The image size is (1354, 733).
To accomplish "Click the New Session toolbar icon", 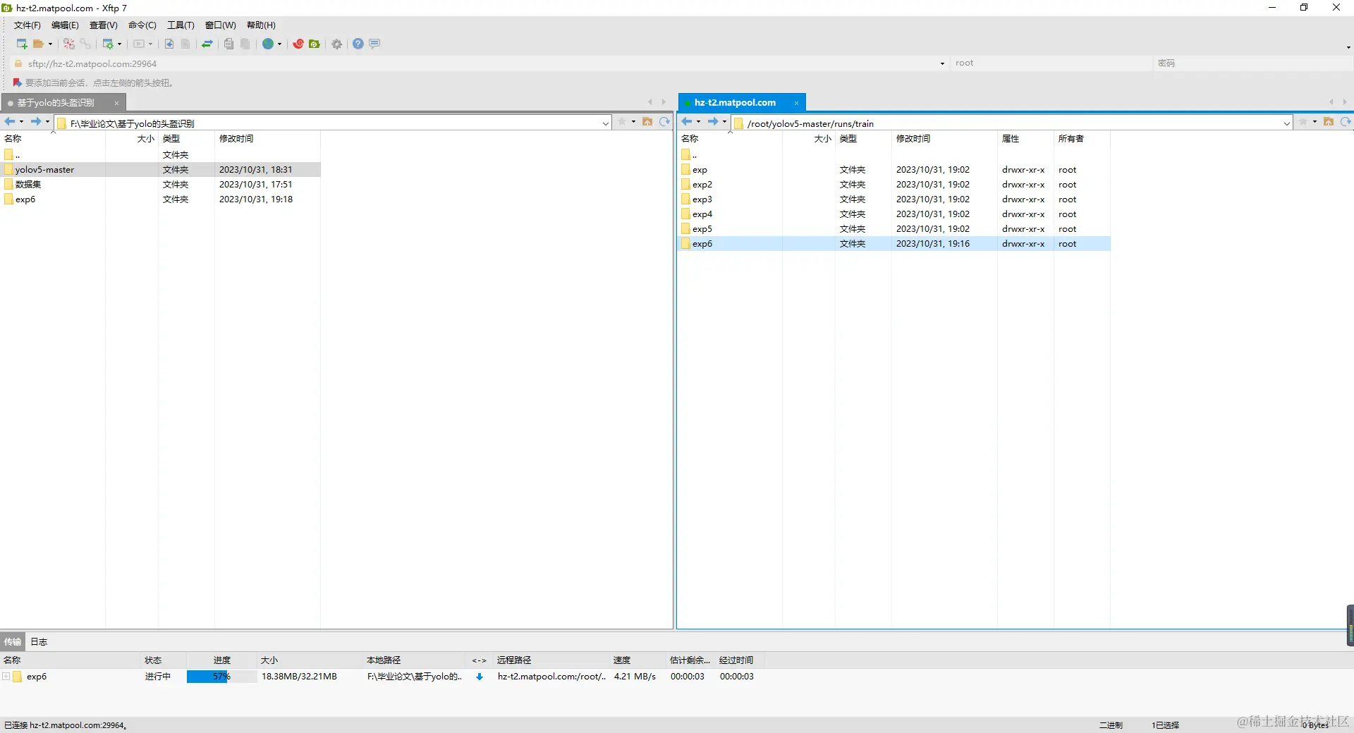I will point(22,44).
